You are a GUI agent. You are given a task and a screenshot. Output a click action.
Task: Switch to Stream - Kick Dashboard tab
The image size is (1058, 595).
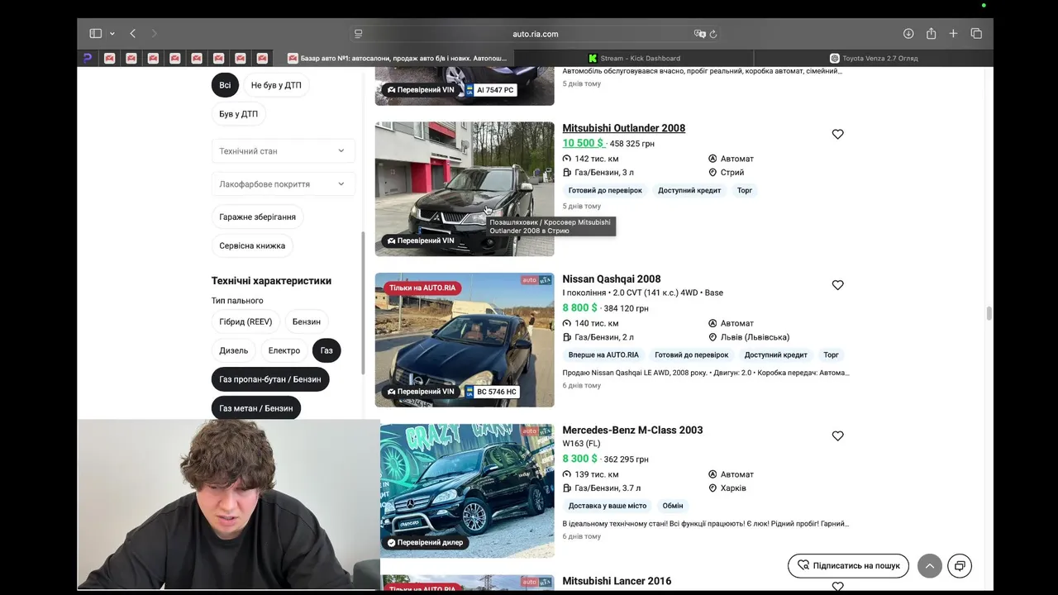point(634,59)
